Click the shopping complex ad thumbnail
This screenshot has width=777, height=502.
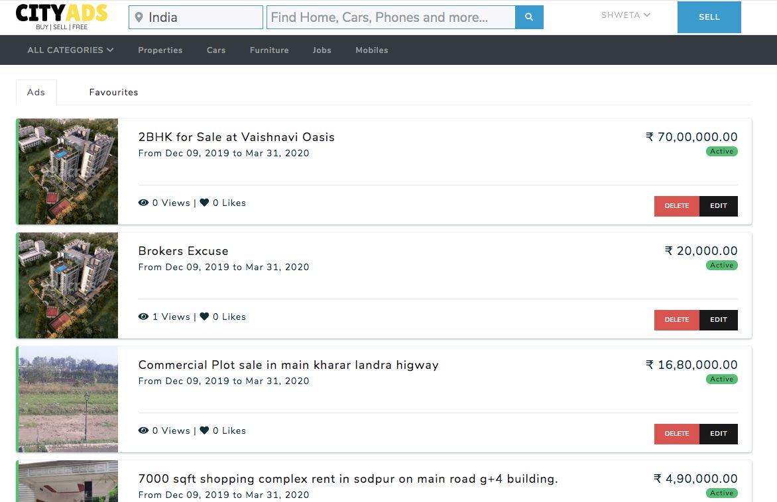point(68,481)
